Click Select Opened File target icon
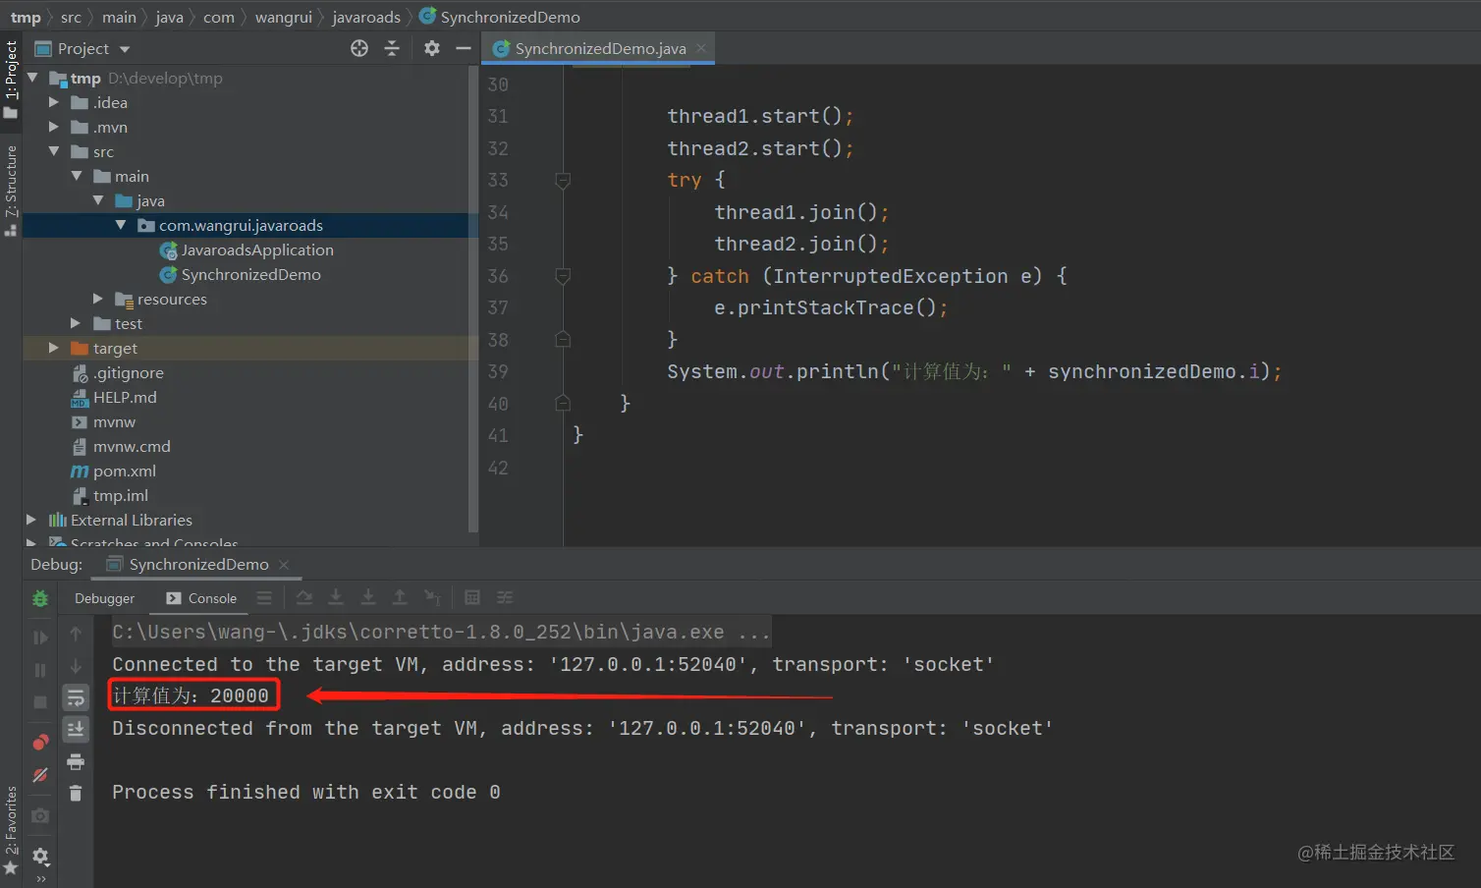 359,48
